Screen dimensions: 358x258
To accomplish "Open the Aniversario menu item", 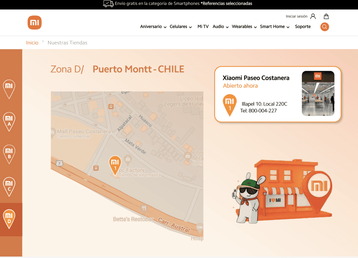I will click(x=151, y=27).
